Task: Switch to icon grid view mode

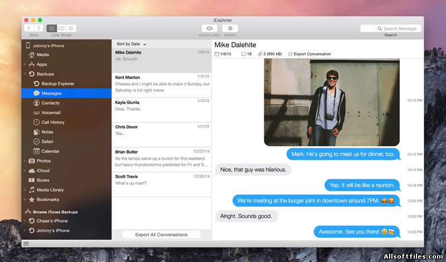Action: pos(71,28)
